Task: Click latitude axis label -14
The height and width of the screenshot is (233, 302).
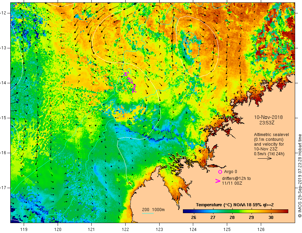Action: click(4, 83)
